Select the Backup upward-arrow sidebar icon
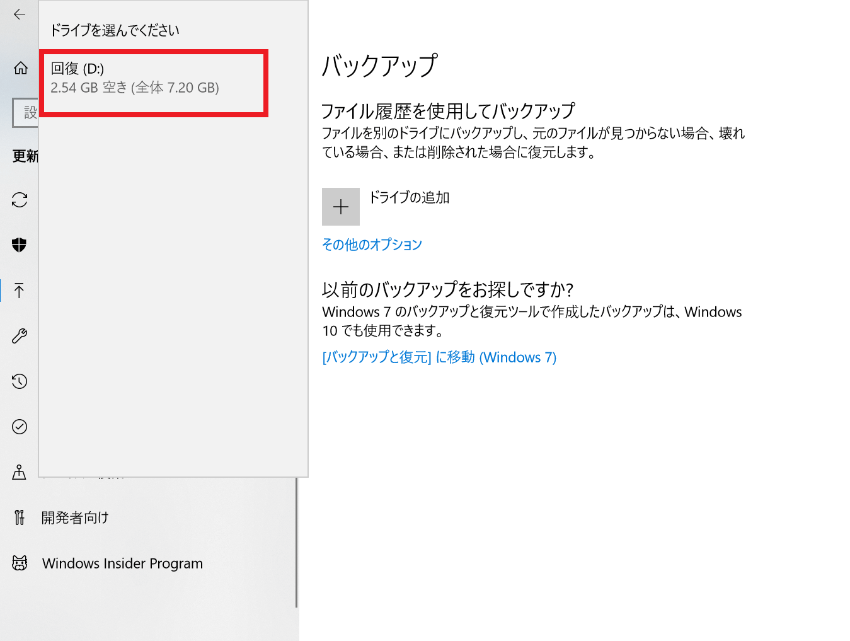The width and height of the screenshot is (850, 641). click(20, 291)
